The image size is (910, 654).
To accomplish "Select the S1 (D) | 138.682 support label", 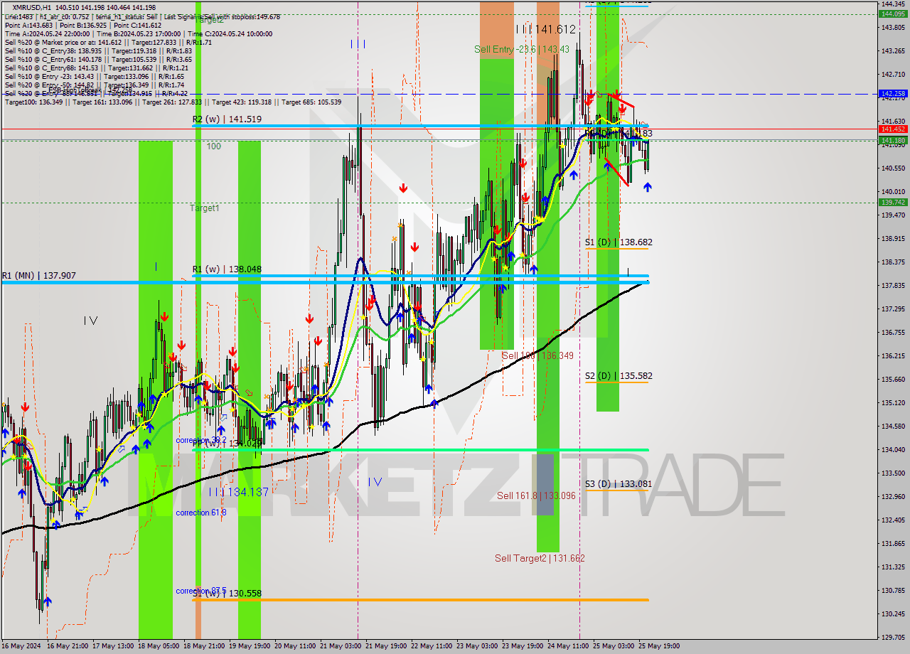I will click(619, 242).
